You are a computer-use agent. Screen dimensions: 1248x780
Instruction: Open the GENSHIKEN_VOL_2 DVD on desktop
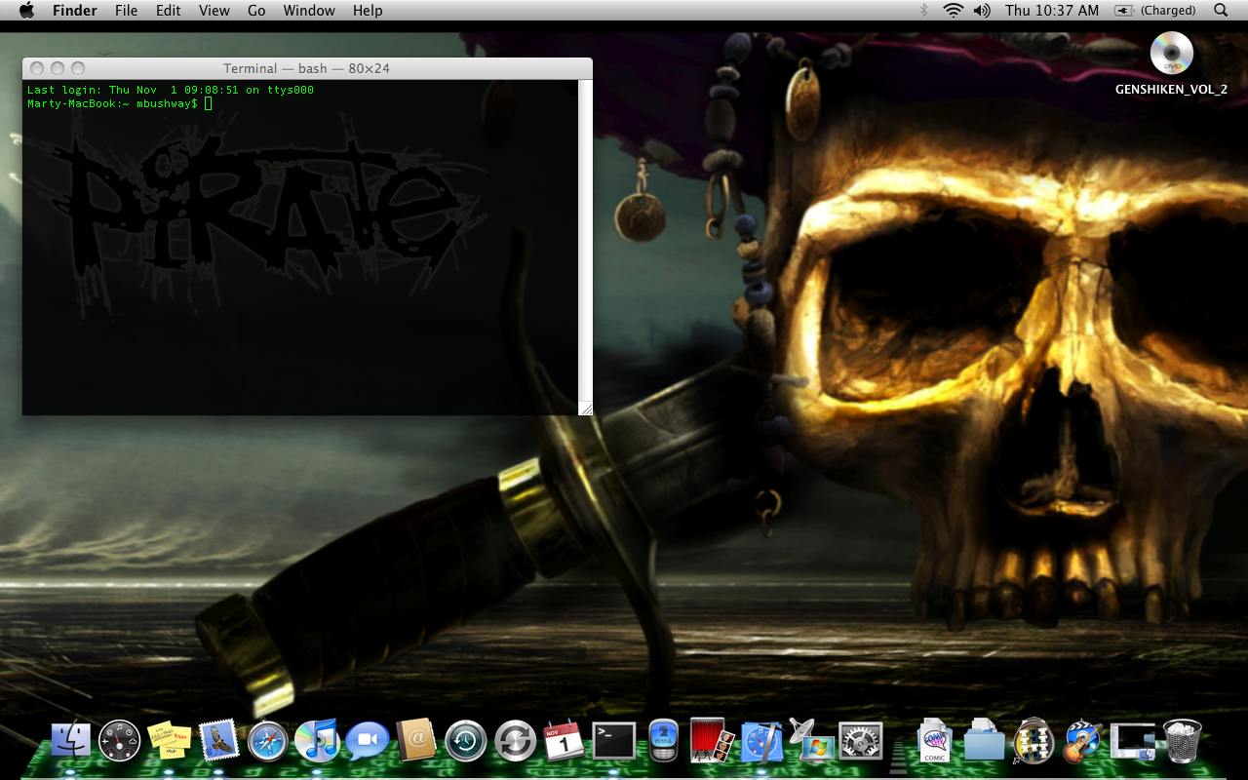point(1171,55)
